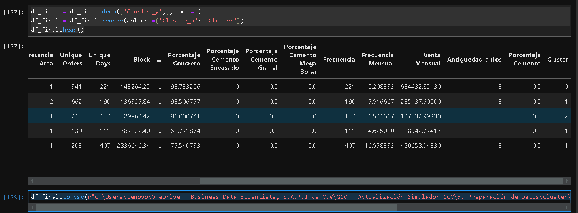The height and width of the screenshot is (213, 578).
Task: Select the input prompt [127] of first cell
Action: pos(13,12)
